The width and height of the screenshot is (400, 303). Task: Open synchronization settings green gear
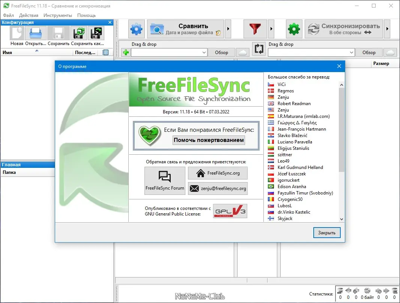[x=294, y=29]
